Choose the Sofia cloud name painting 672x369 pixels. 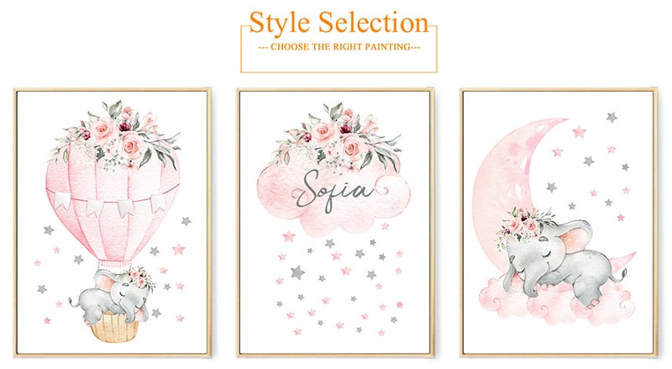(335, 222)
